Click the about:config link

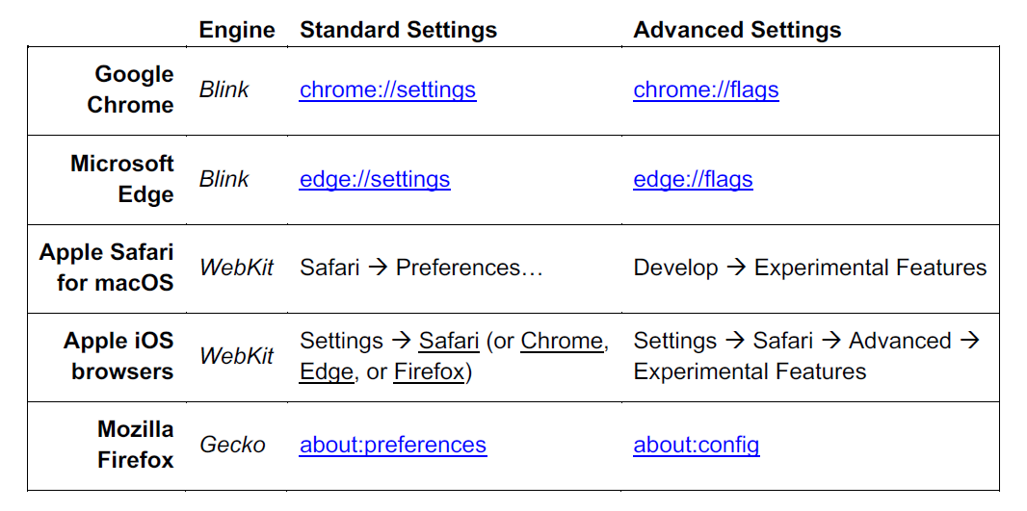click(x=696, y=446)
